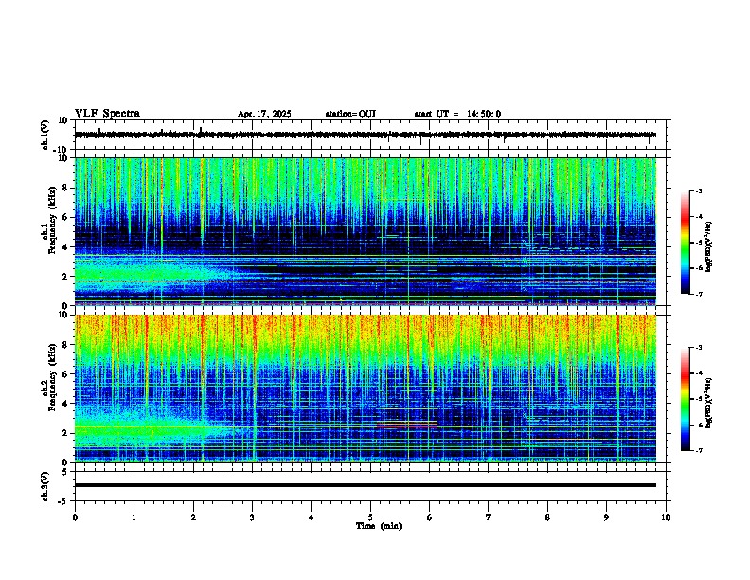
Task: Click the ch.1 color scale "log(PSD)" label
Action: tap(709, 246)
